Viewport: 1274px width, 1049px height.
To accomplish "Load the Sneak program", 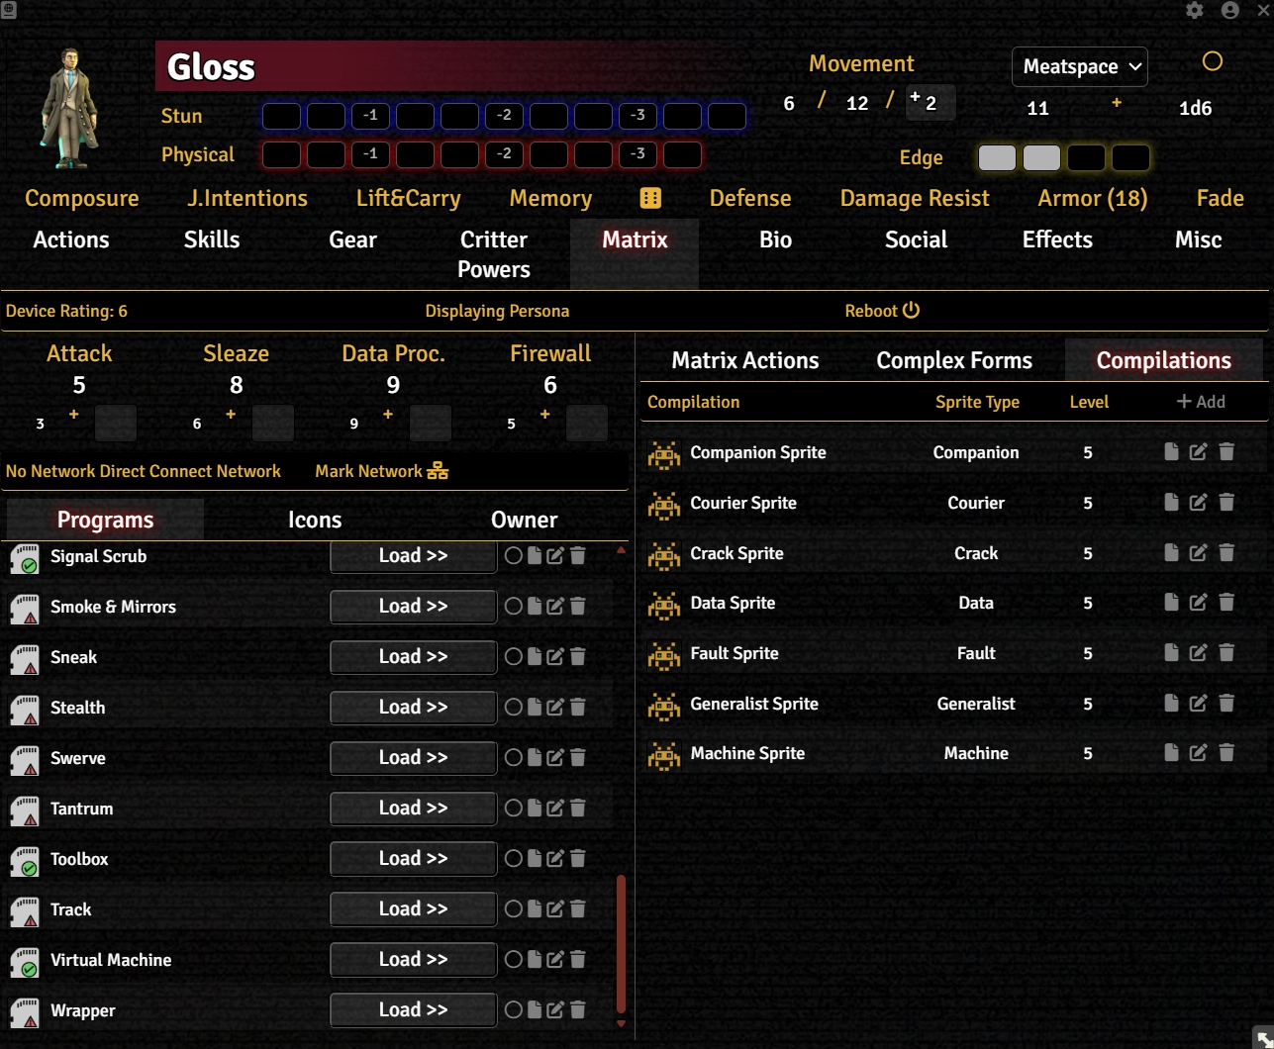I will pos(413,657).
